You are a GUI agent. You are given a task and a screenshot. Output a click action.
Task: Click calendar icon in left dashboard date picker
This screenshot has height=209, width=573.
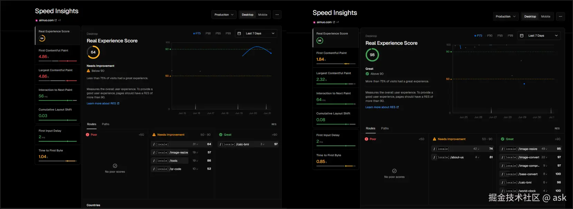click(x=239, y=34)
